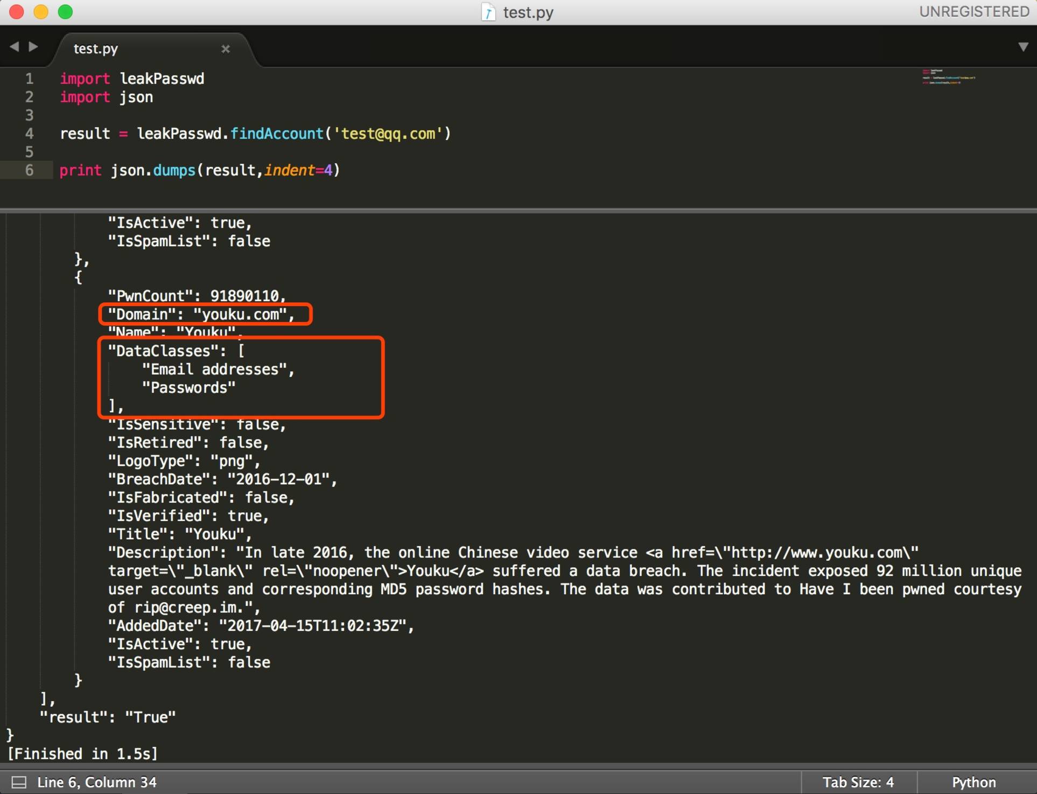The image size is (1037, 794).
Task: Click the 'import json' line
Action: (106, 97)
